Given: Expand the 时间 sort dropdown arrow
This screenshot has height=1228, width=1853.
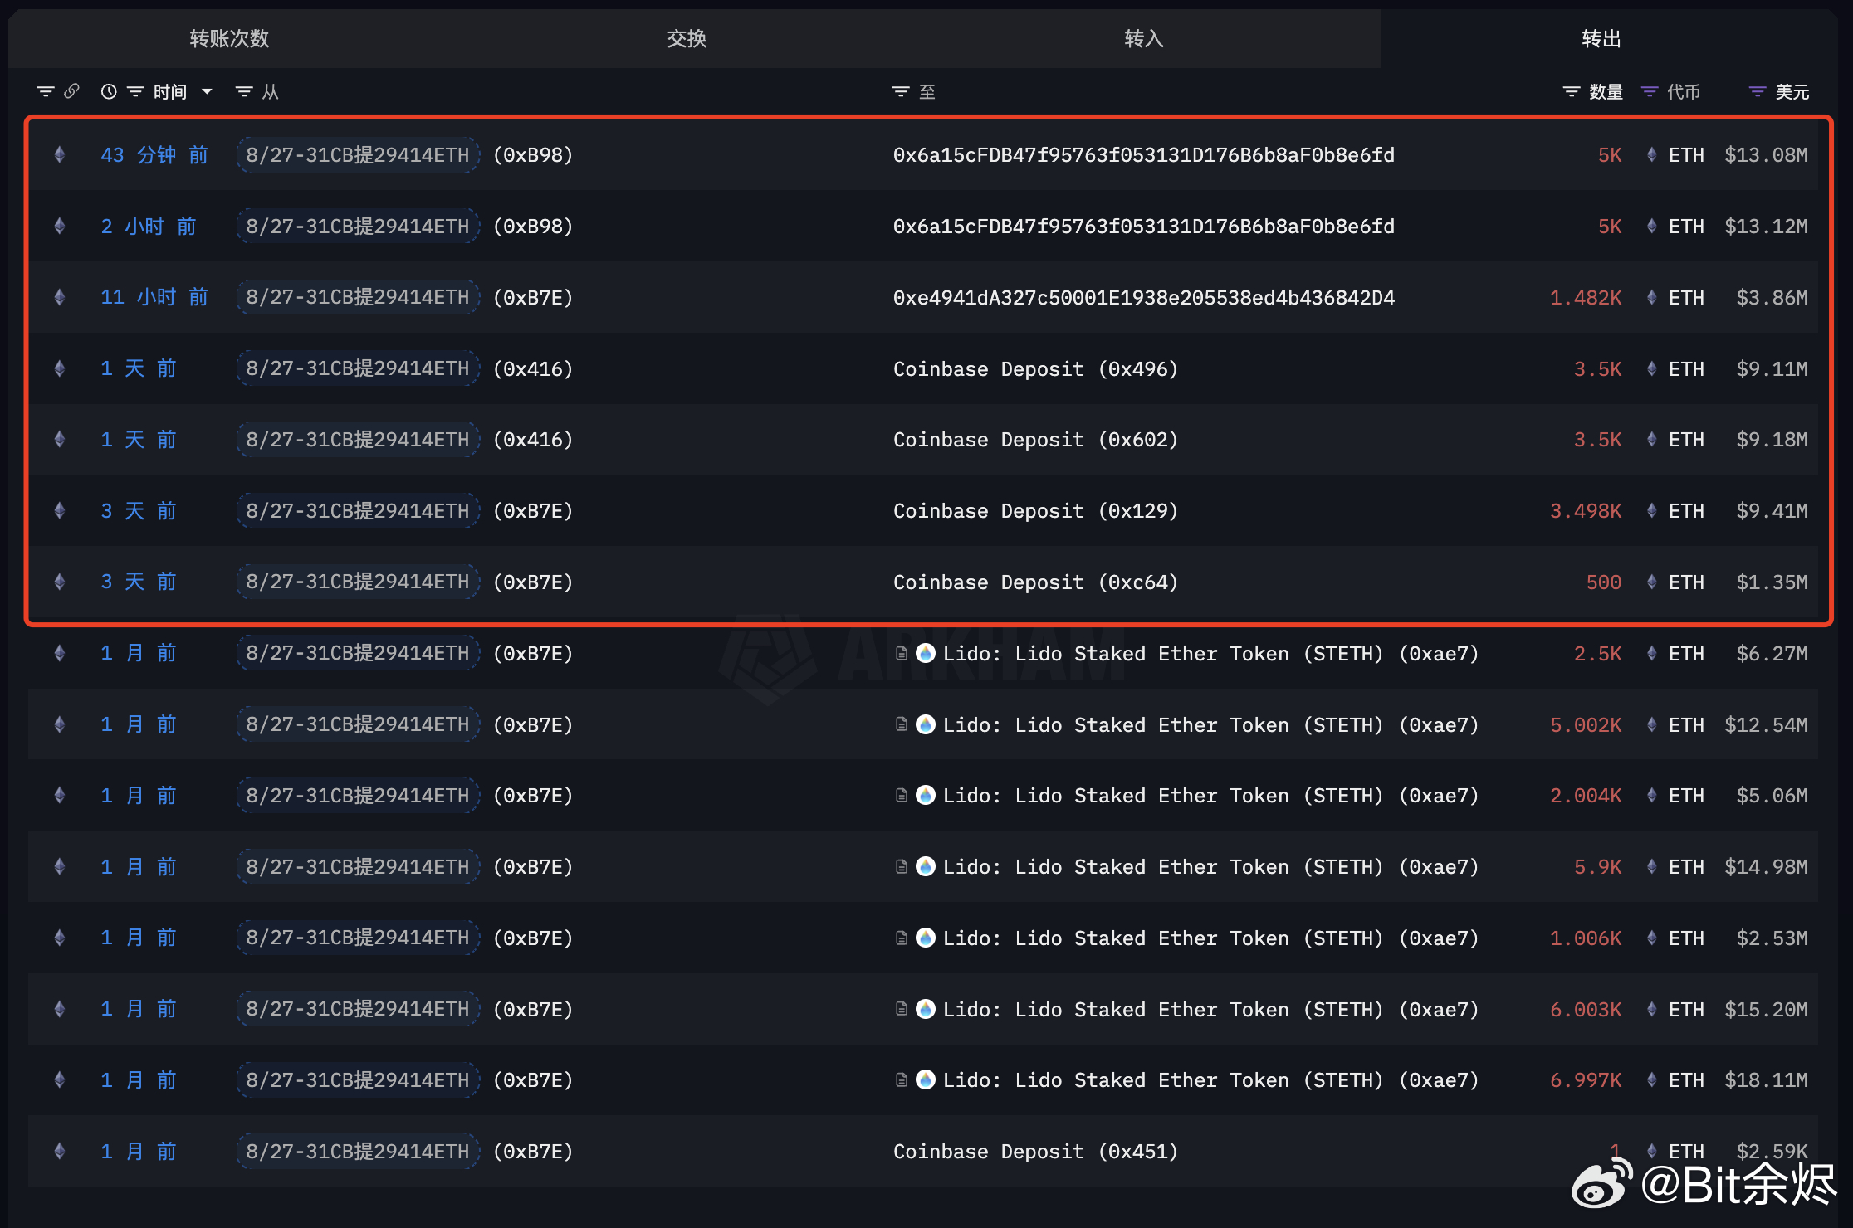Looking at the screenshot, I should [207, 91].
